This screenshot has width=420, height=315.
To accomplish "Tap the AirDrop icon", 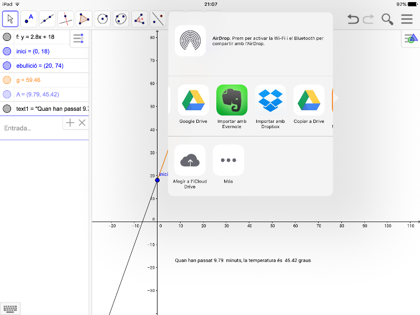I will pyautogui.click(x=190, y=41).
